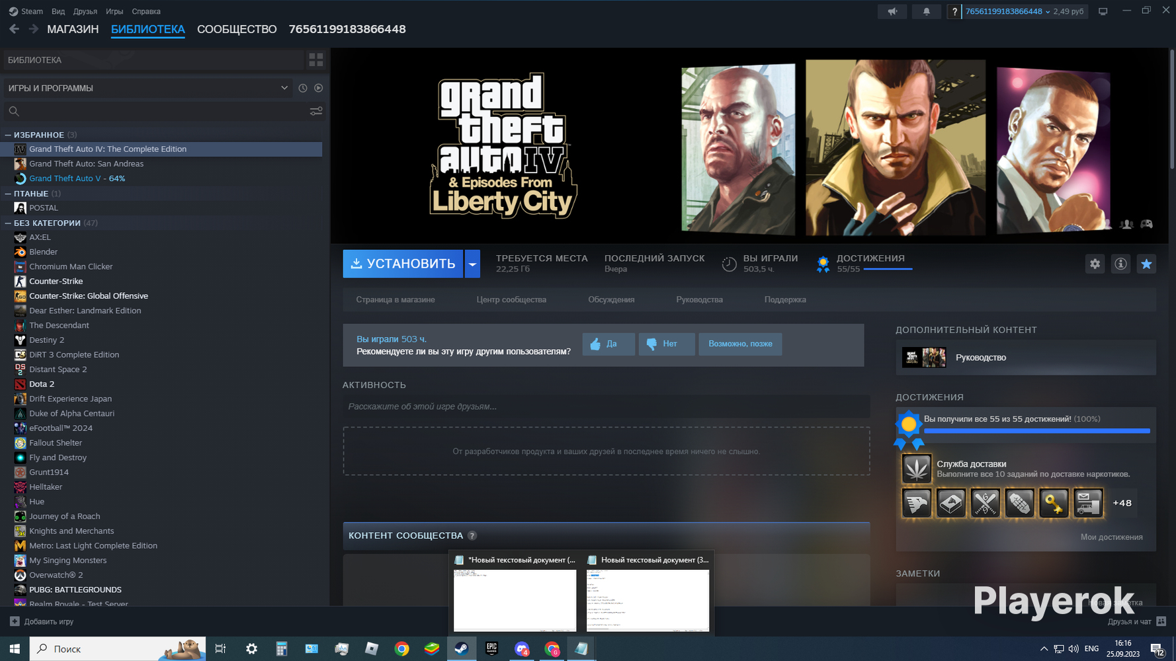Viewport: 1176px width, 661px height.
Task: Expand install options dropdown arrow
Action: [x=472, y=264]
